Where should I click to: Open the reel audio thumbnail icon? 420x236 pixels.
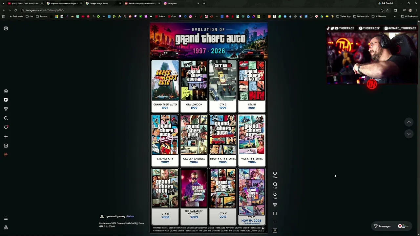click(275, 230)
